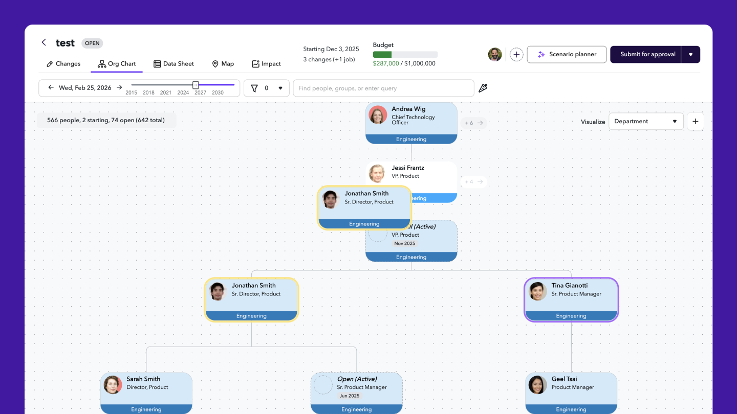Step the date backward with left arrow
Screen dimensions: 737x414
tap(50, 87)
